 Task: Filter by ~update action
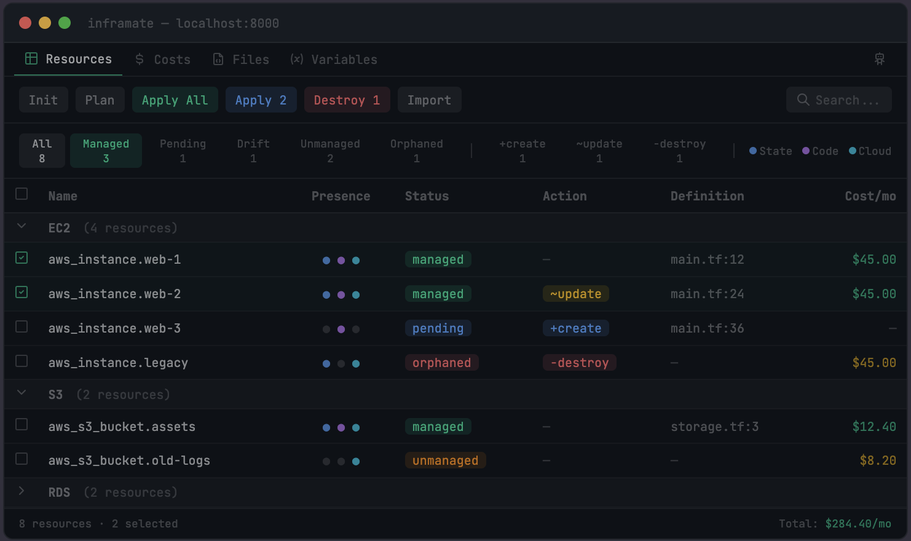tap(599, 151)
